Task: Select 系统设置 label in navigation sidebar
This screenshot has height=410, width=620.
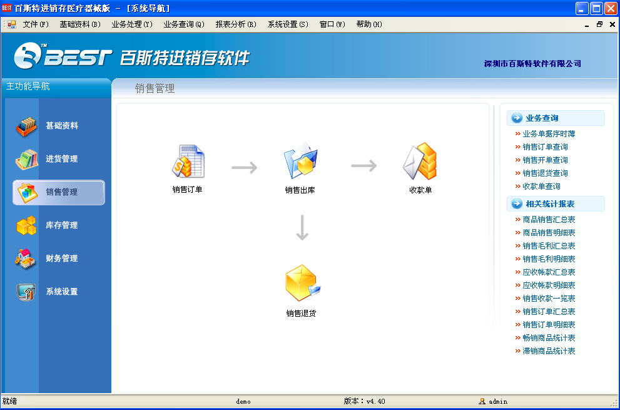Action: point(62,292)
